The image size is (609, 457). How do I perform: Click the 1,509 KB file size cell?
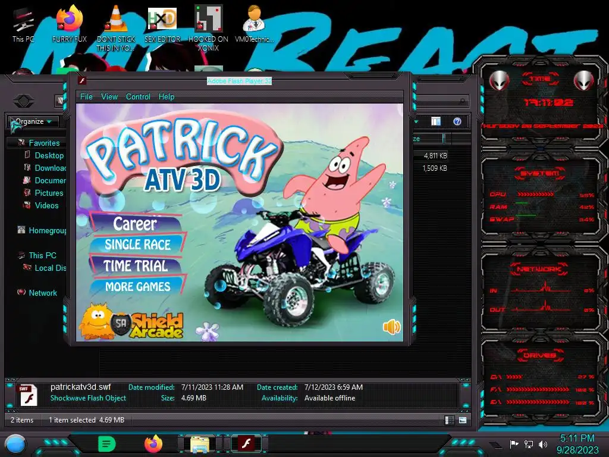click(435, 168)
